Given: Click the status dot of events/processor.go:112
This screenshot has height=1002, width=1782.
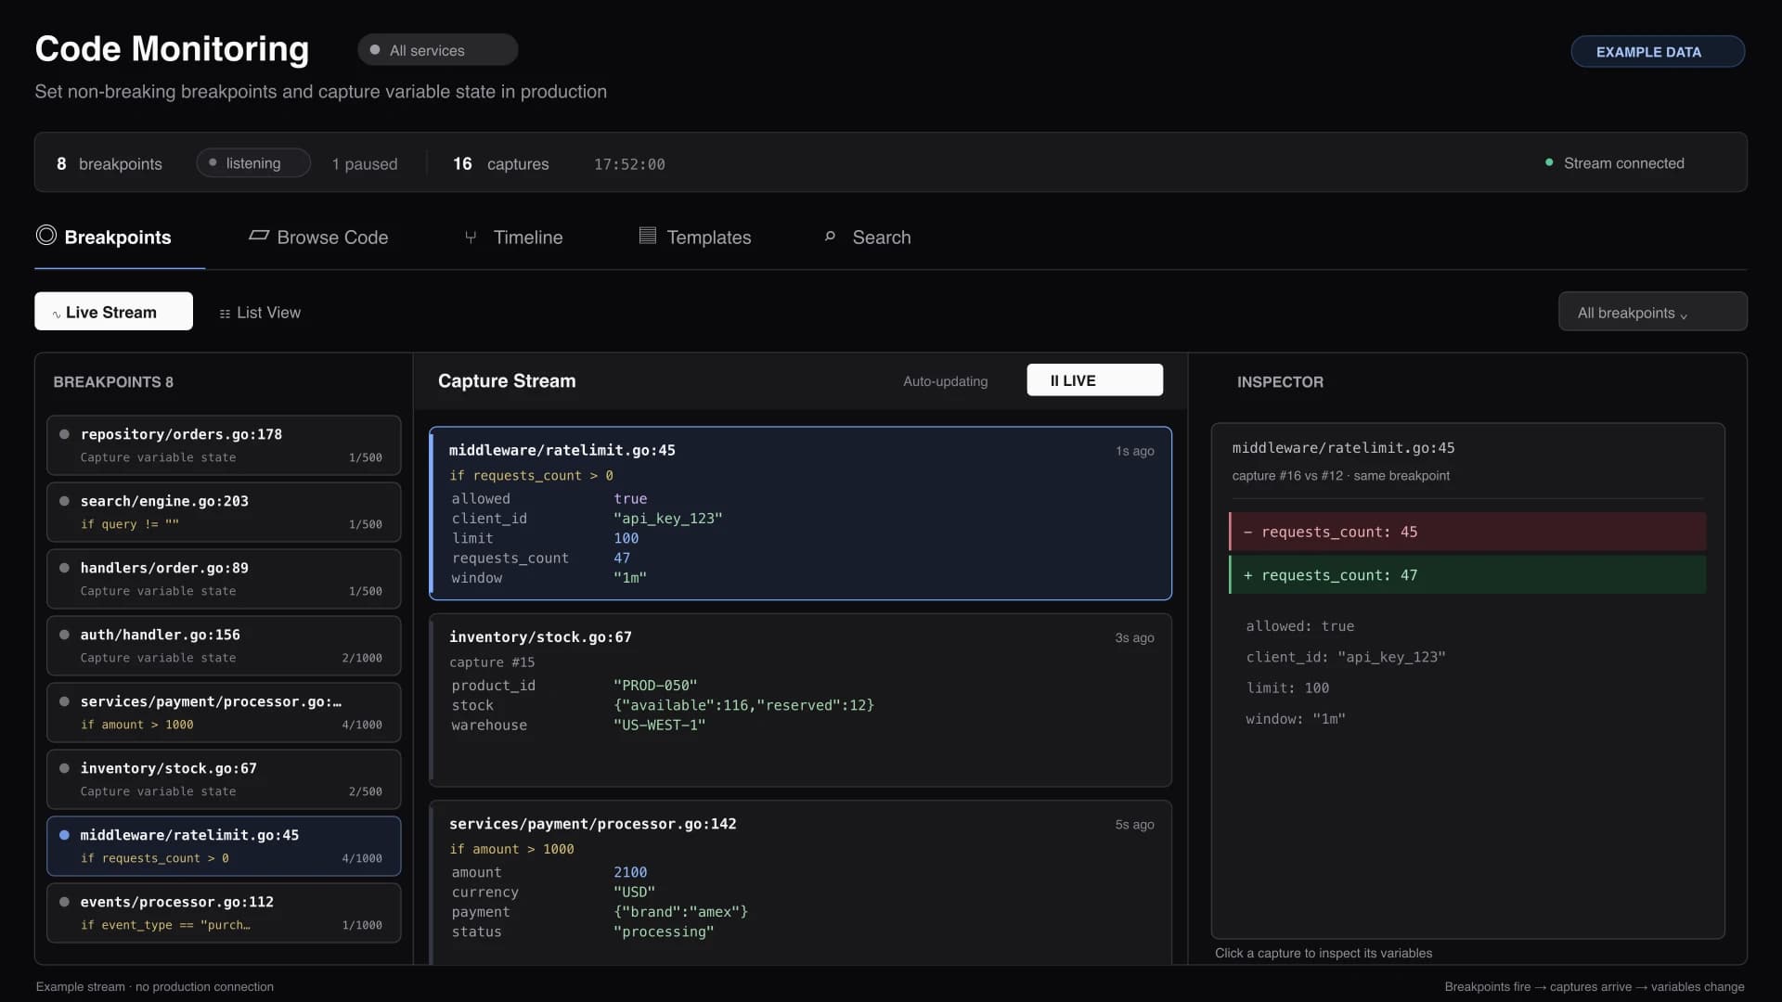Looking at the screenshot, I should tap(64, 902).
